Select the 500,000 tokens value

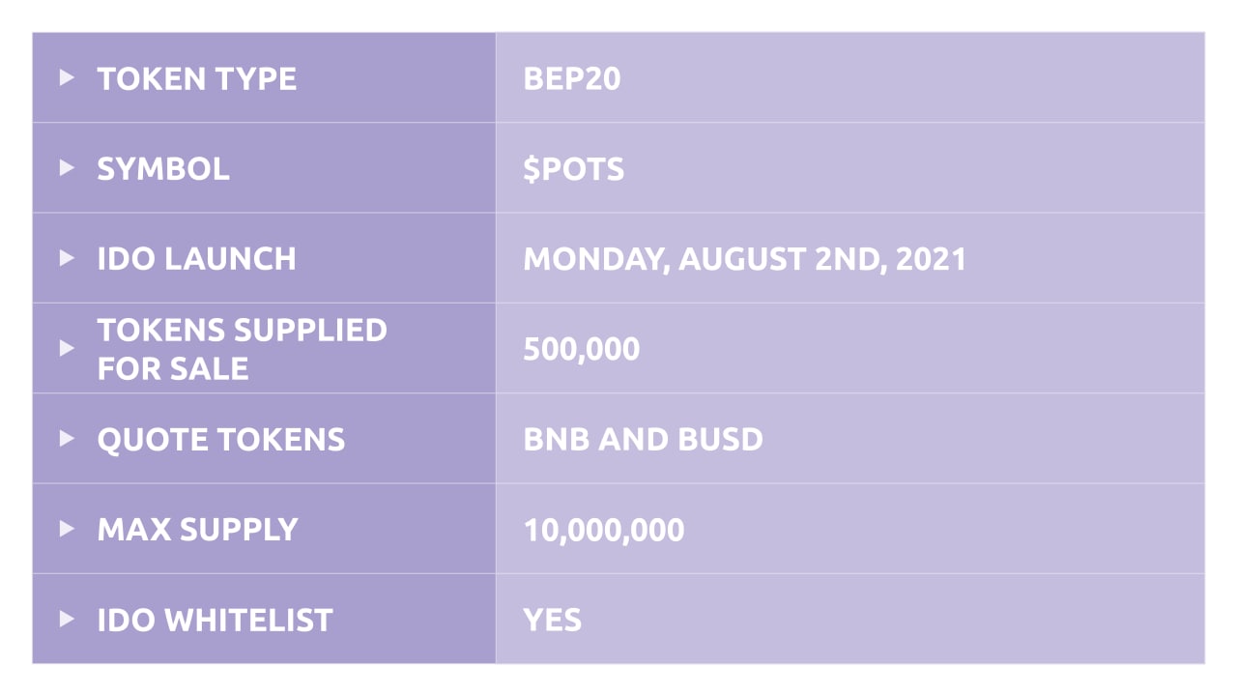(x=581, y=348)
